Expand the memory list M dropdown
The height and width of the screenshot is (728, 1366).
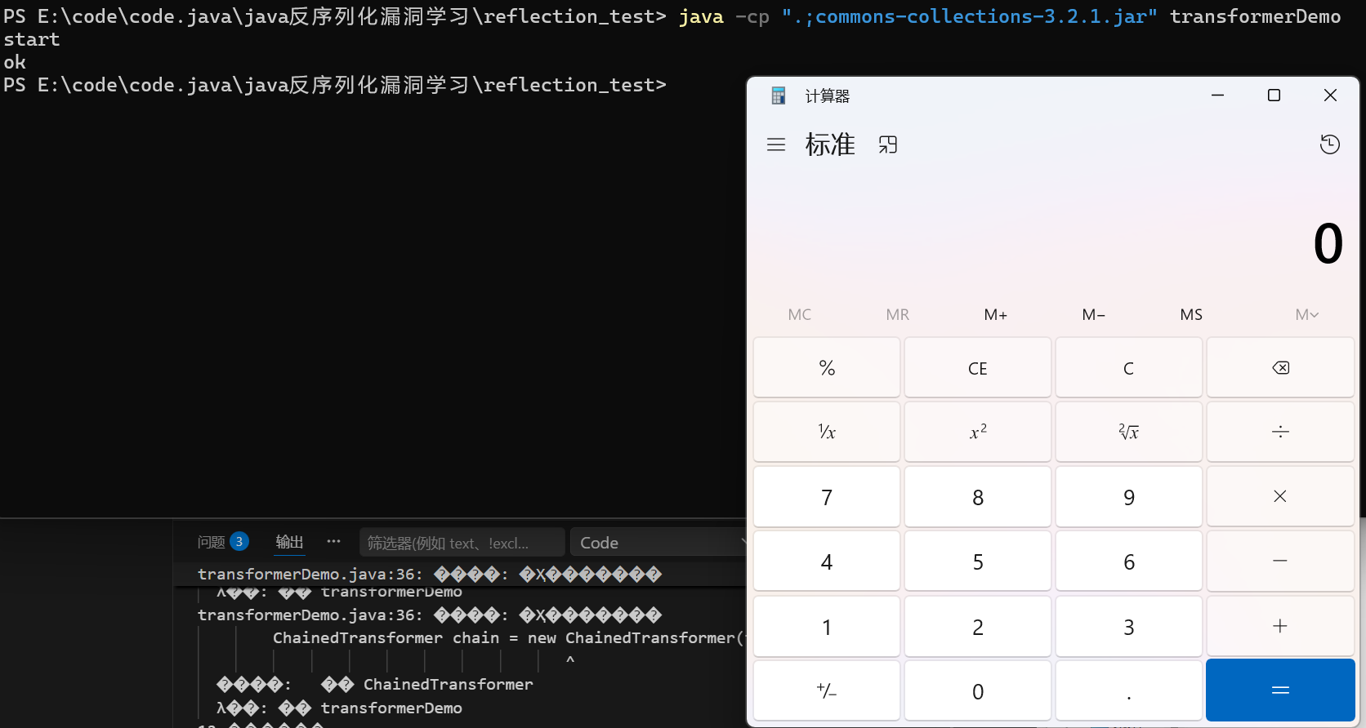pyautogui.click(x=1306, y=314)
